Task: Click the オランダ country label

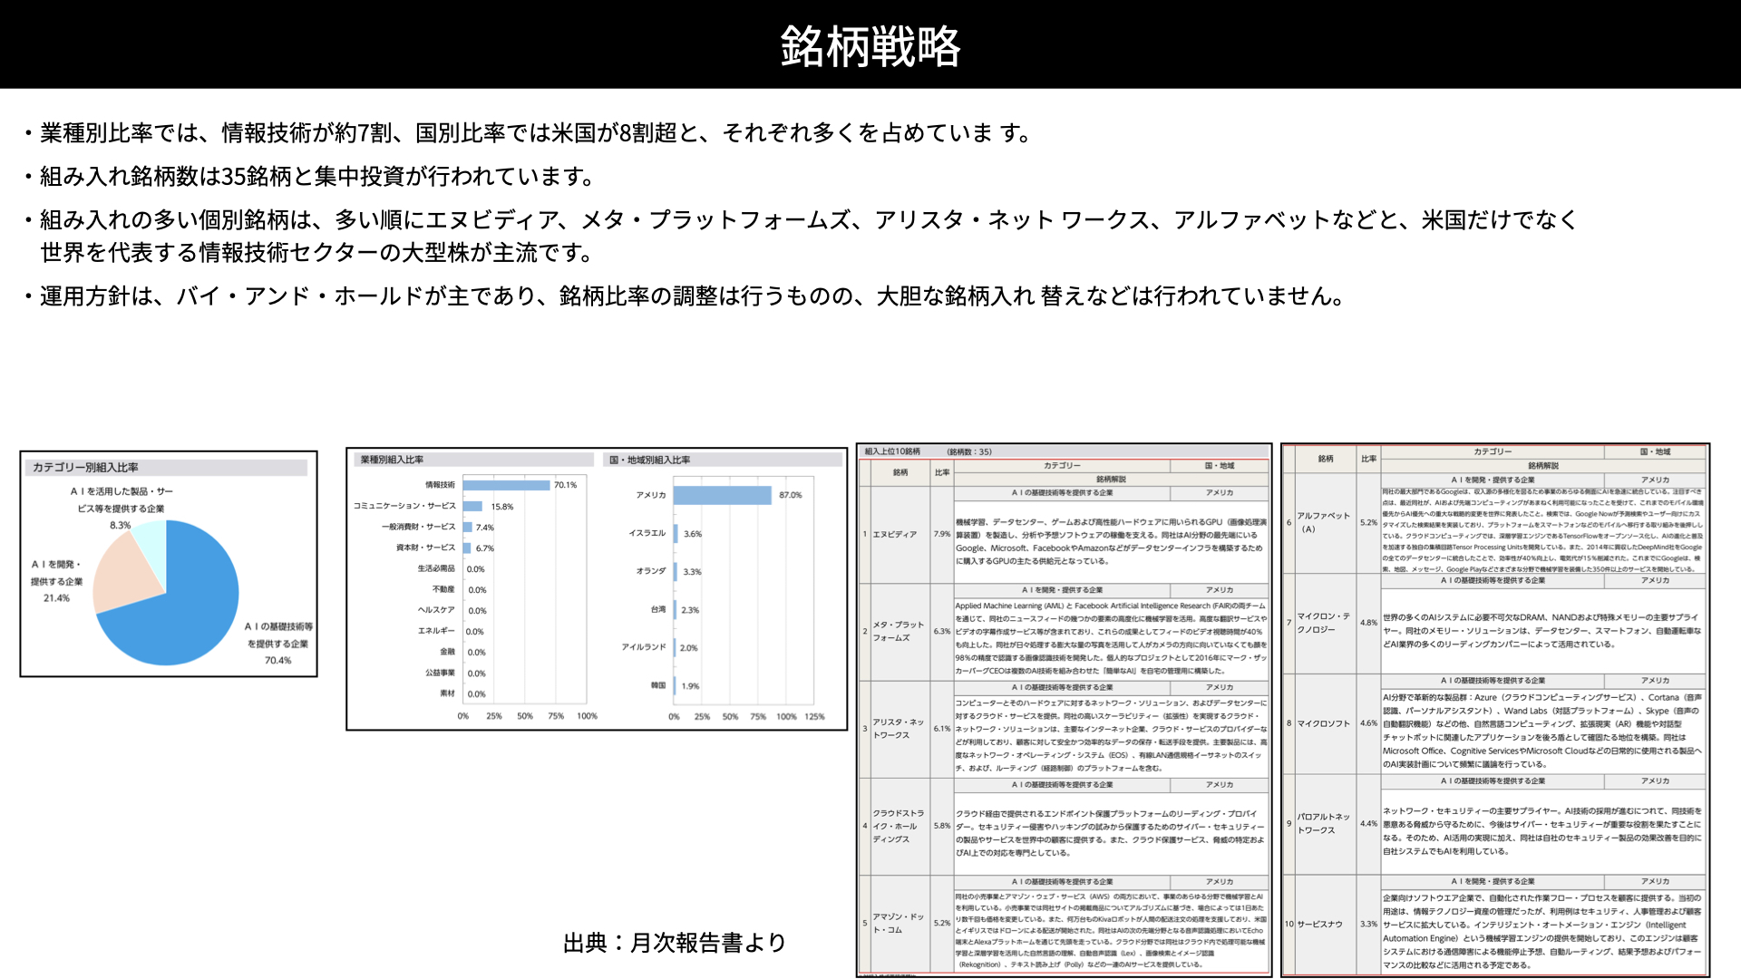Action: (651, 572)
